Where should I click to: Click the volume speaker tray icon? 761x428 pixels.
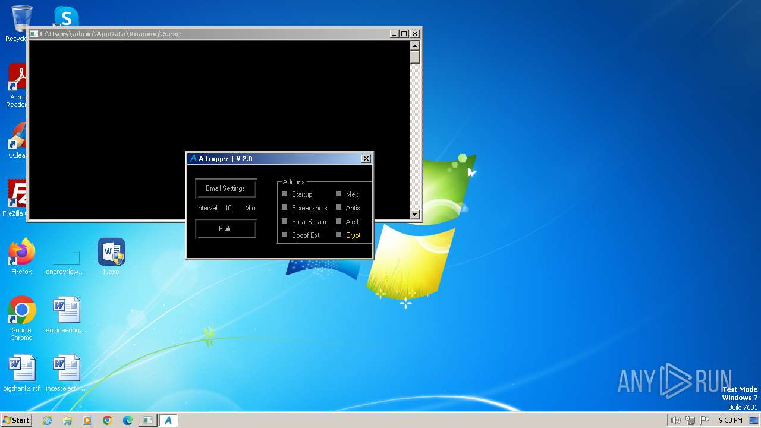click(675, 420)
